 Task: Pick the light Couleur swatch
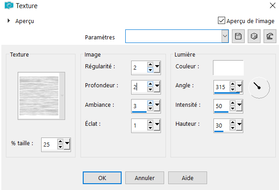[228, 67]
